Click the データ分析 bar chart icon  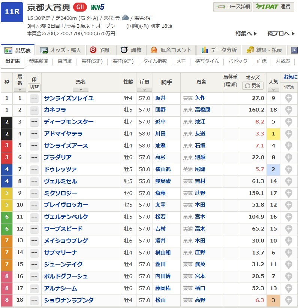click(x=205, y=50)
